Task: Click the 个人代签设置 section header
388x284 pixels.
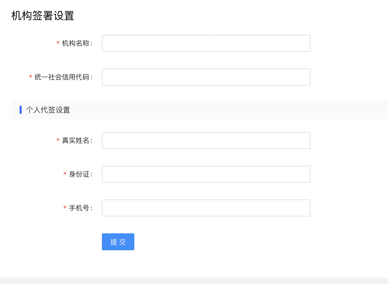Action: coord(48,110)
